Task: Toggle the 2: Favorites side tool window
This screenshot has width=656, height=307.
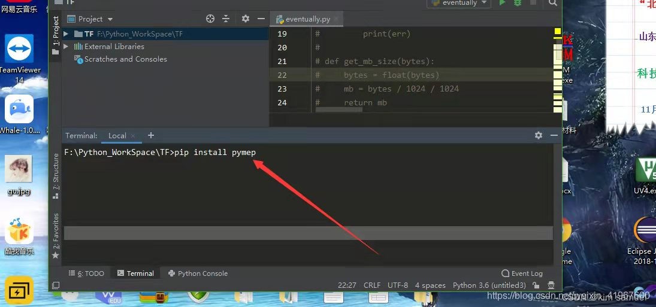Action: pos(56,236)
